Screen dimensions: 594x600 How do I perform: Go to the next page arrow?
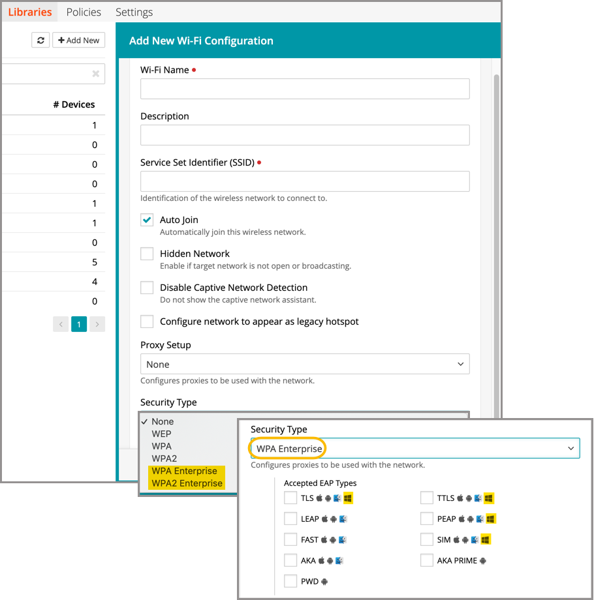coord(97,324)
